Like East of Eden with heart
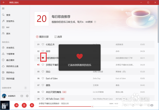The width and height of the screenshot is (159, 110). 43,78
